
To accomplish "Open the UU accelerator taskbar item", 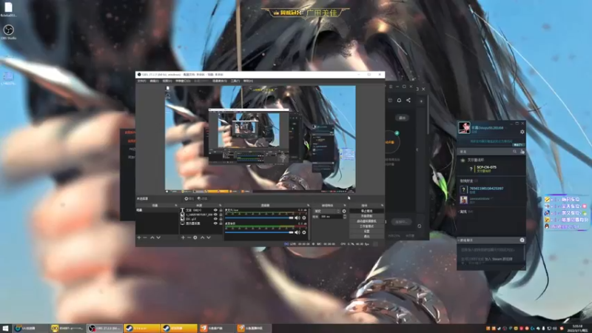I will pos(30,329).
